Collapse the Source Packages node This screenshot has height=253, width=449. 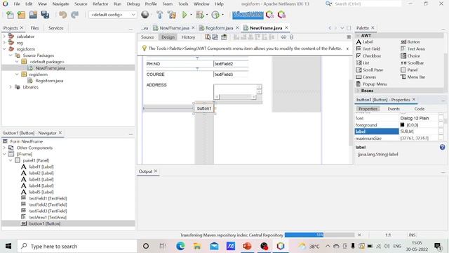click(x=11, y=56)
